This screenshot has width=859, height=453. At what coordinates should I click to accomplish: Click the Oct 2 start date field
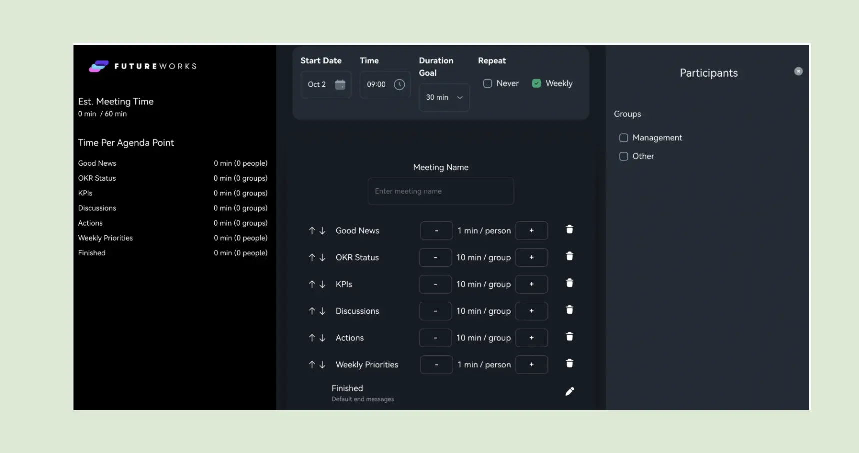click(326, 84)
